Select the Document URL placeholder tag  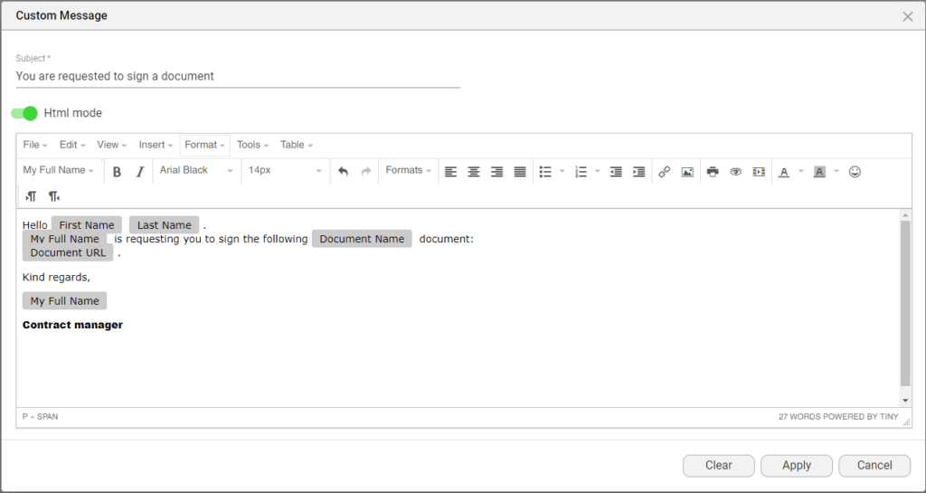pyautogui.click(x=68, y=252)
